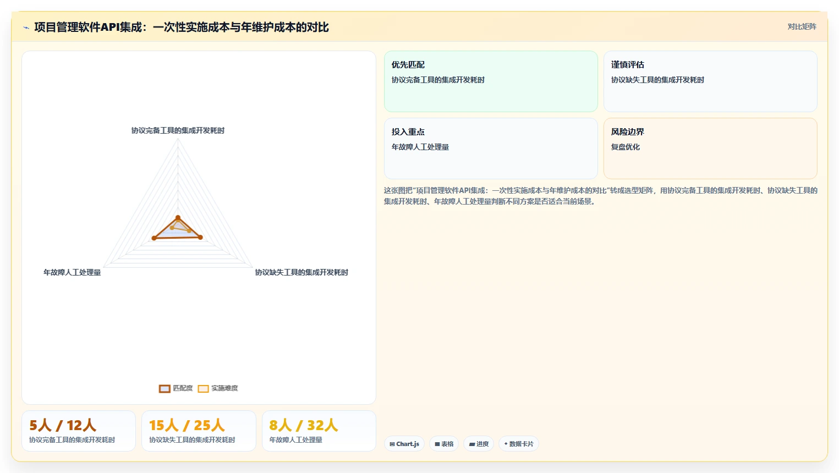Click subtitle text inside 优先匹配 card

point(438,80)
